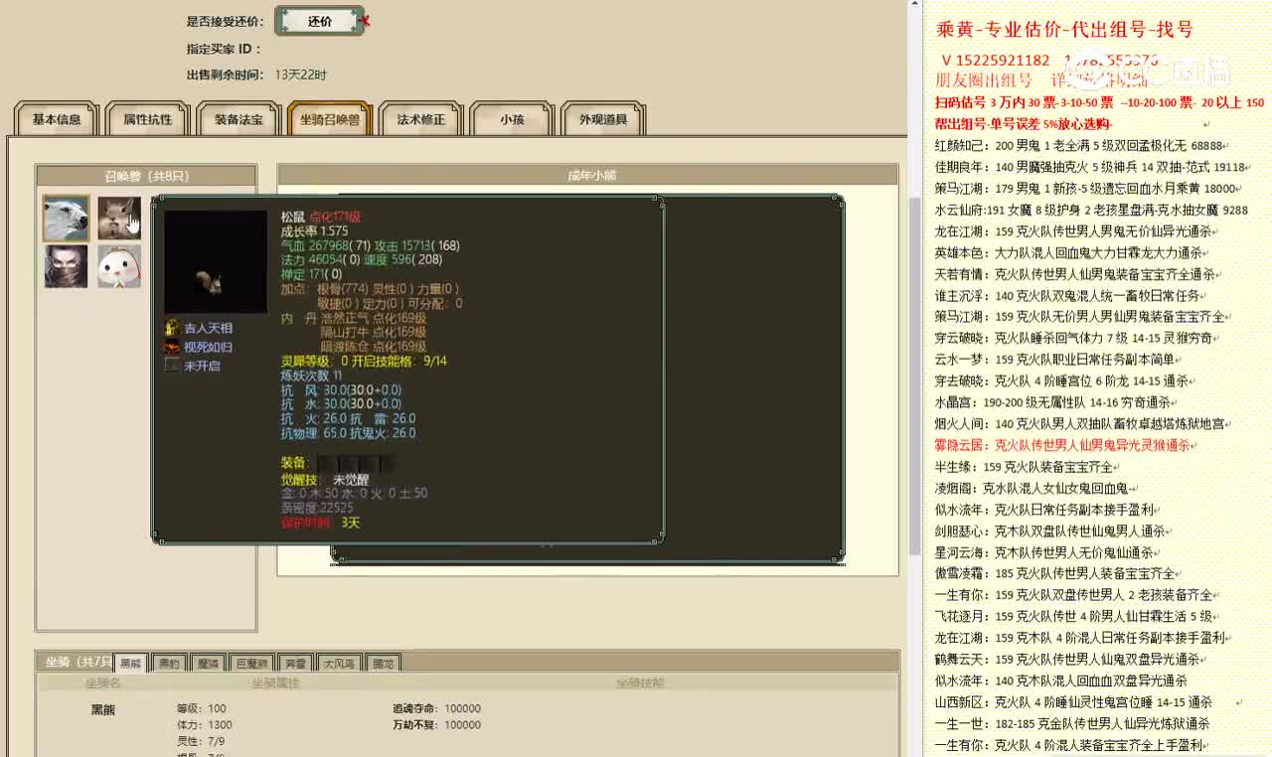Select the 大风鸟 mount tab
This screenshot has width=1272, height=757.
point(339,663)
